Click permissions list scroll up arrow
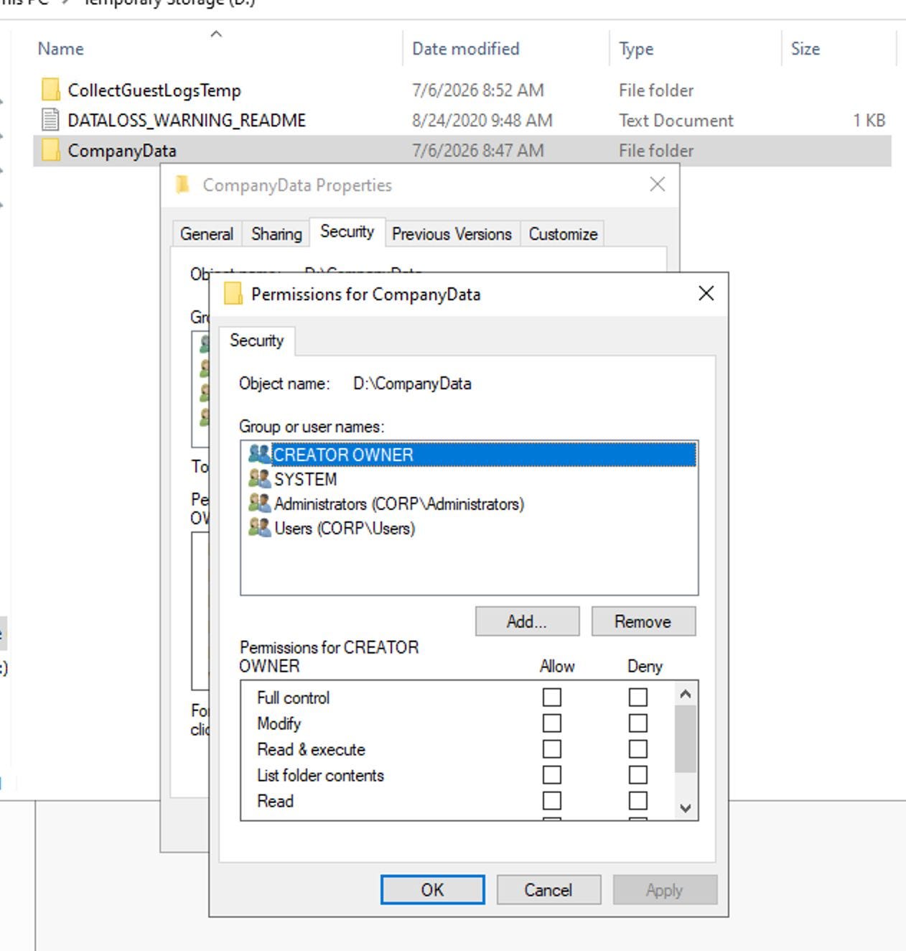The width and height of the screenshot is (906, 951). (685, 694)
